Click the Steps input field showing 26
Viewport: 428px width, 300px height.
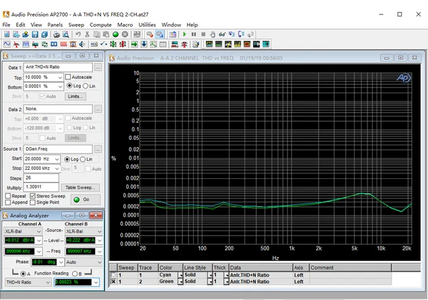click(41, 178)
